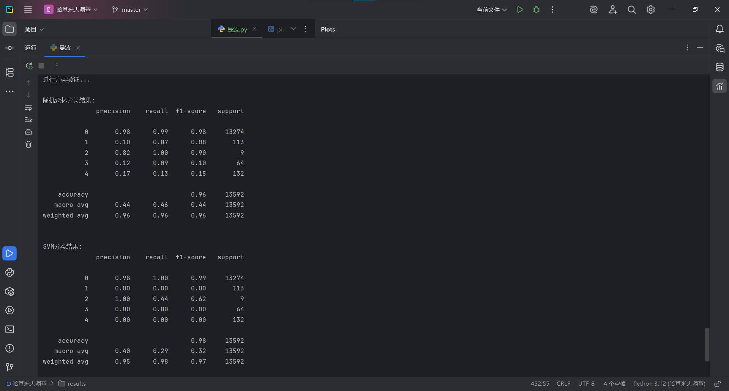
Task: Open the 当前文件 run configuration dropdown
Action: click(x=492, y=9)
